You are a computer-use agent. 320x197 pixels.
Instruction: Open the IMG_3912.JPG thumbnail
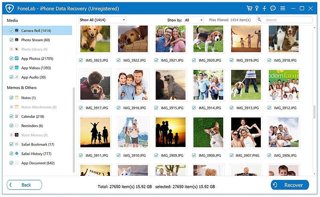pos(284,85)
